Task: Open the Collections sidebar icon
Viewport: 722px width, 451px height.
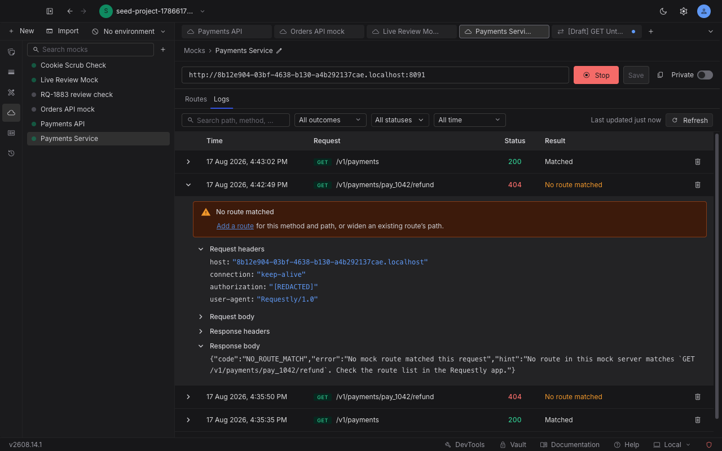Action: [x=11, y=52]
